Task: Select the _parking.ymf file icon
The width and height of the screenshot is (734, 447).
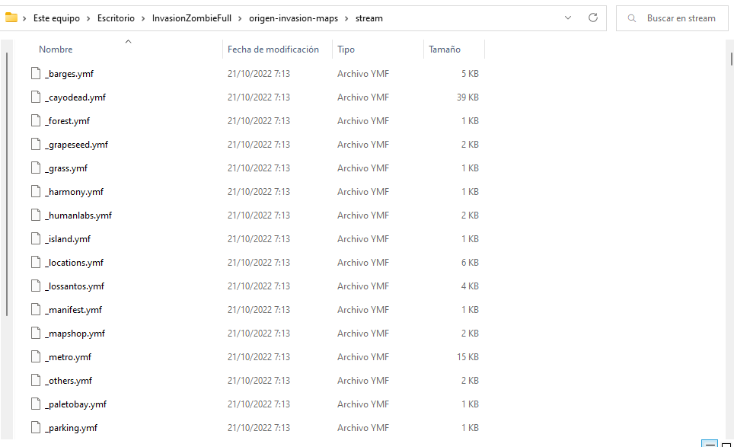Action: pyautogui.click(x=36, y=427)
